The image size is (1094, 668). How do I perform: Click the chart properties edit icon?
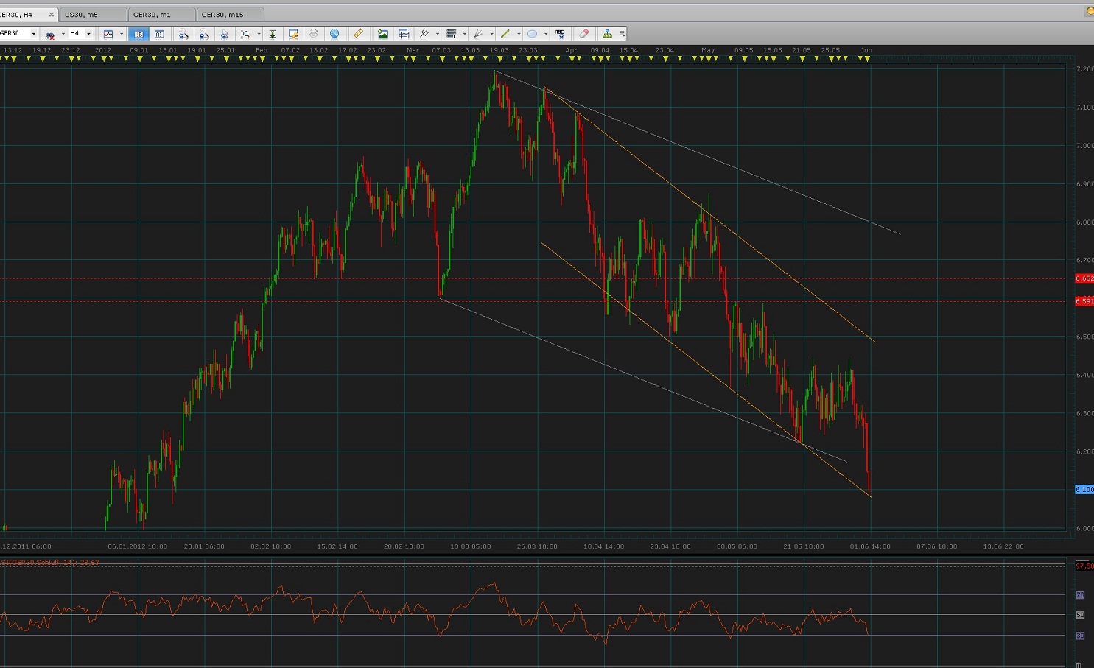(x=293, y=34)
